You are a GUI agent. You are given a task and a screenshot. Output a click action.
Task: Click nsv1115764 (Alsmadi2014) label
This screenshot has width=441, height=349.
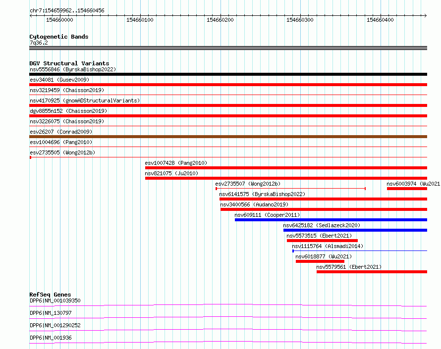tap(328, 246)
